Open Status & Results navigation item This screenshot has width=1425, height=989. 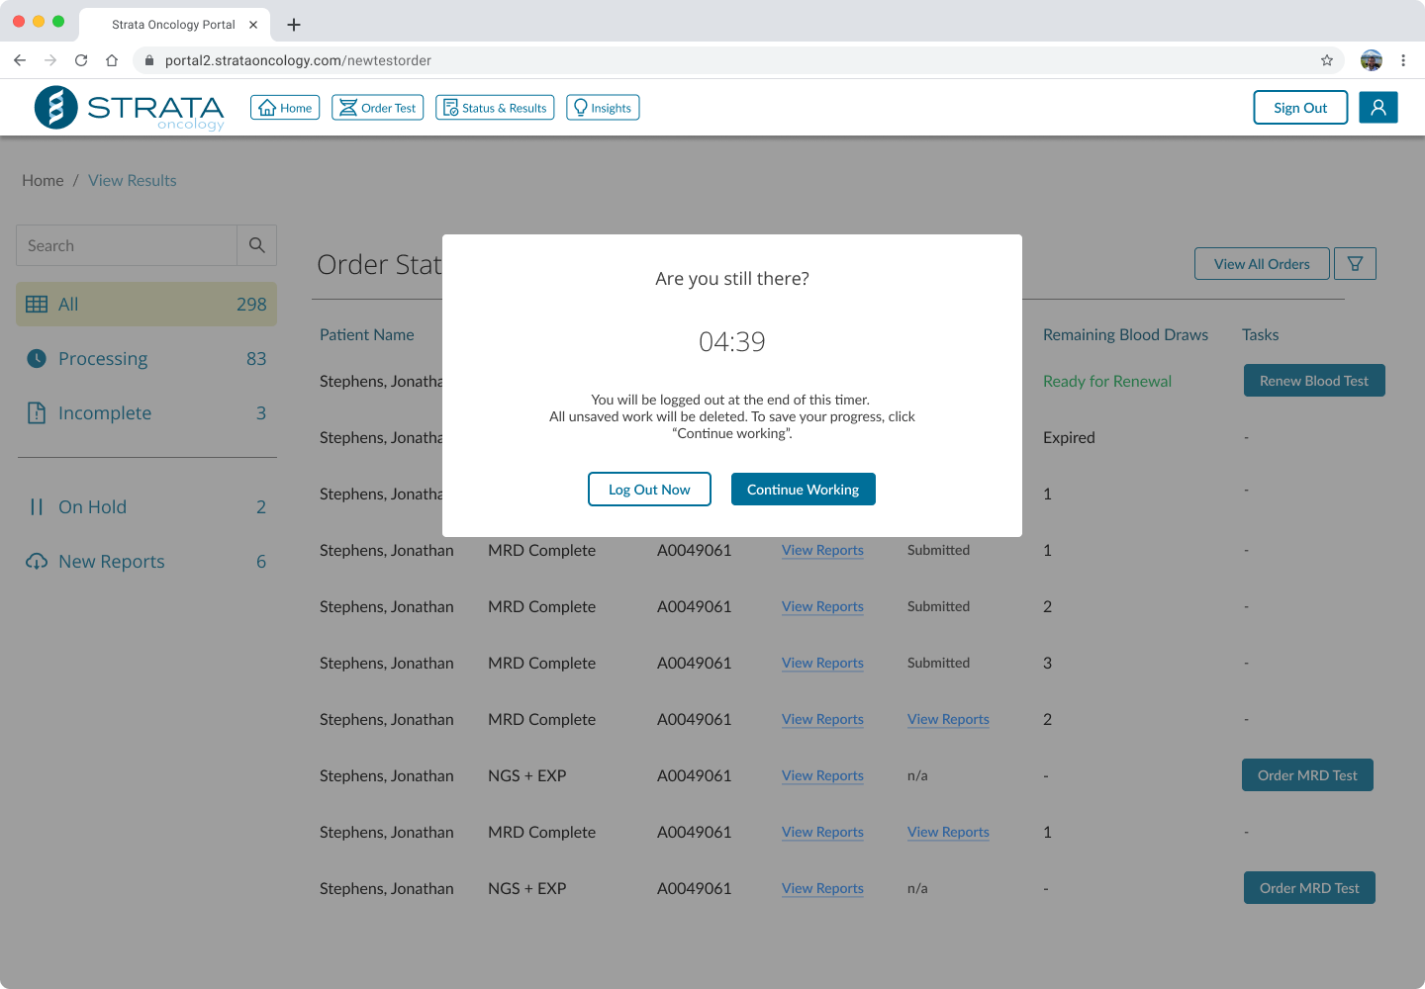[495, 108]
